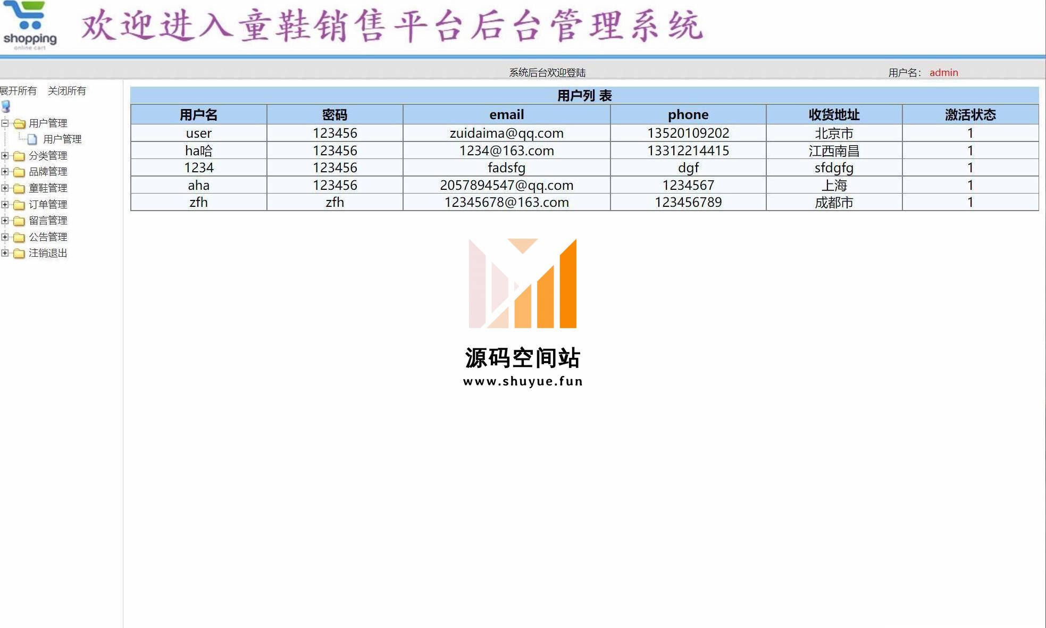Open the 用户管理 parent folder label

pos(48,123)
